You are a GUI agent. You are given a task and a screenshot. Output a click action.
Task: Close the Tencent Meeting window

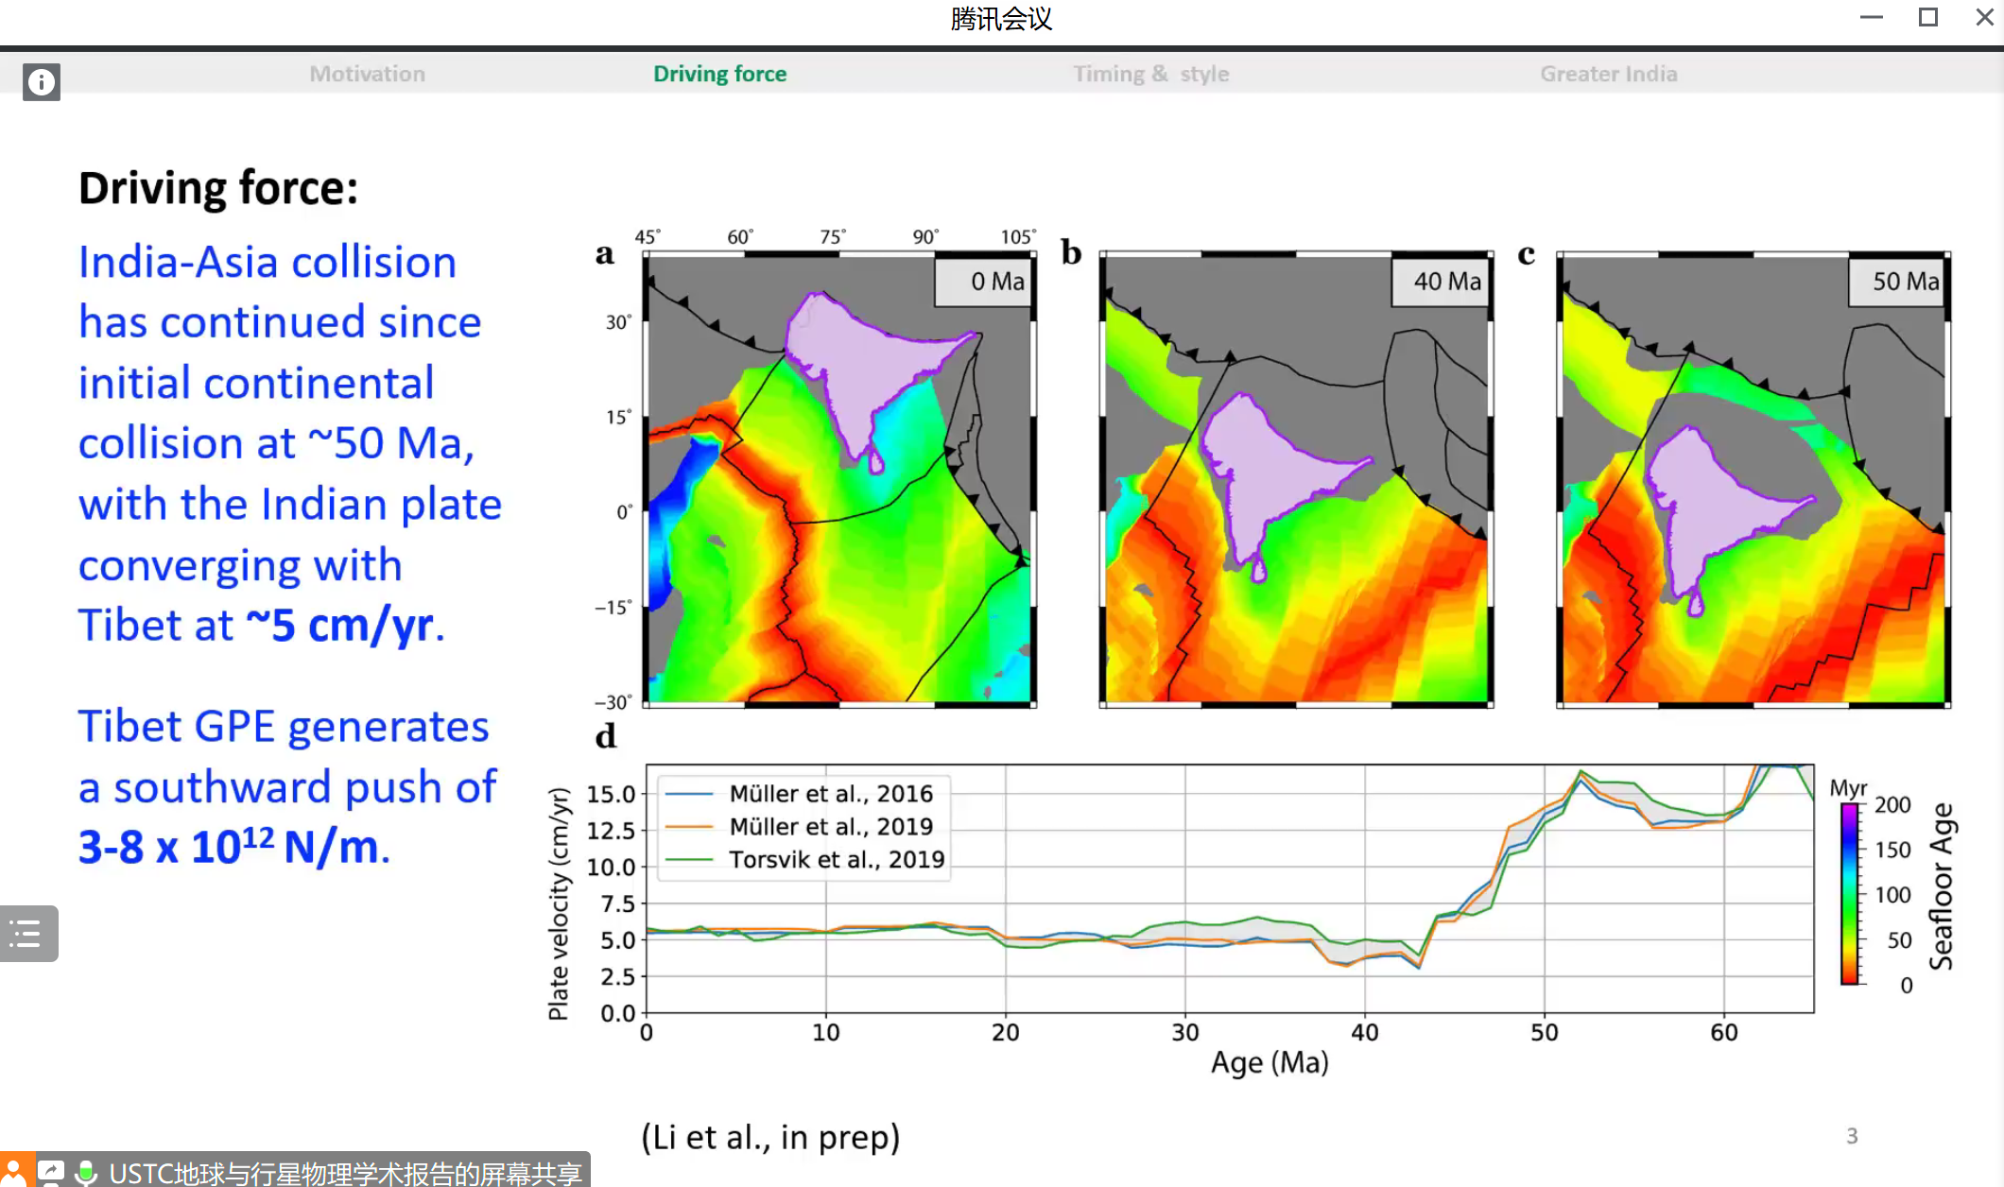[x=1985, y=17]
